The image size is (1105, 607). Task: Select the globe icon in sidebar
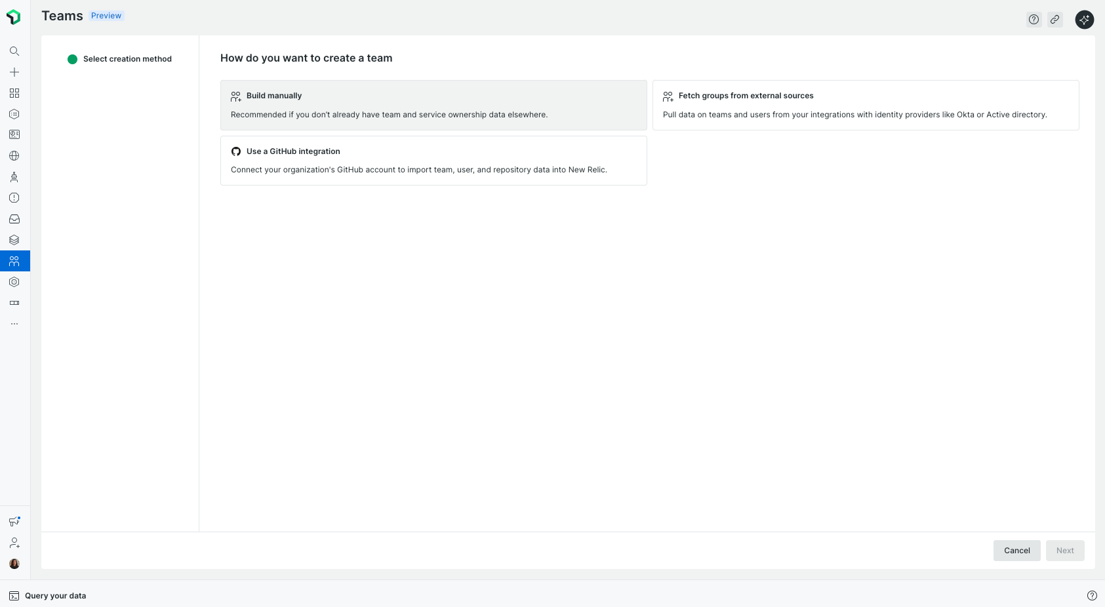point(14,156)
